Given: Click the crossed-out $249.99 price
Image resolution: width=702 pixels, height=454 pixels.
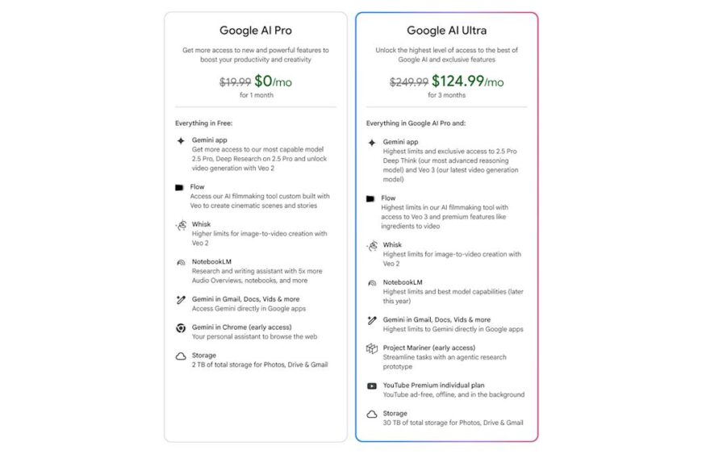Looking at the screenshot, I should pos(409,82).
